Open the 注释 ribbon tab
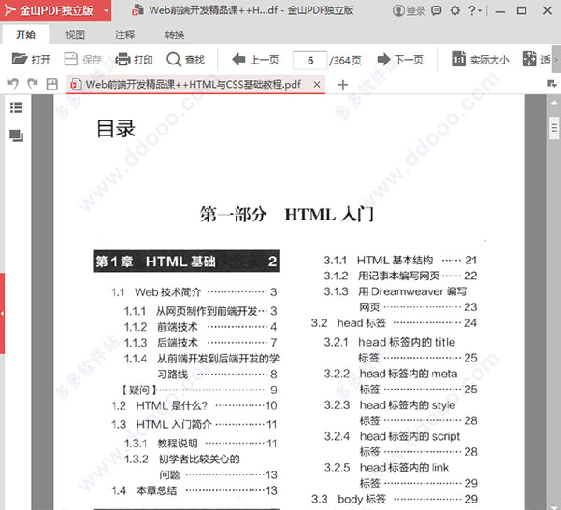Viewport: 561px width, 510px height. [125, 35]
